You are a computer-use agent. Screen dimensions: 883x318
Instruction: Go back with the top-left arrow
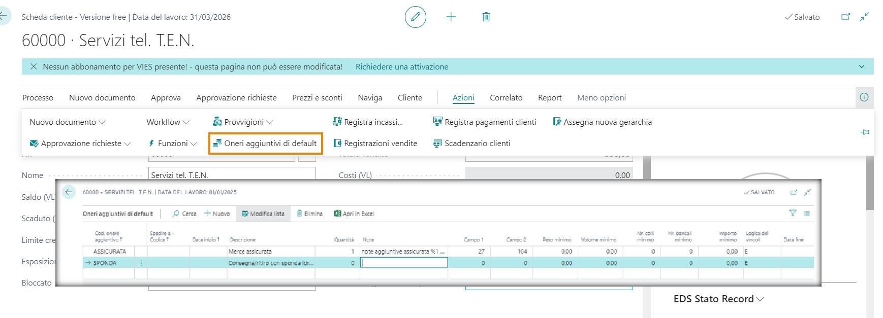coord(3,16)
